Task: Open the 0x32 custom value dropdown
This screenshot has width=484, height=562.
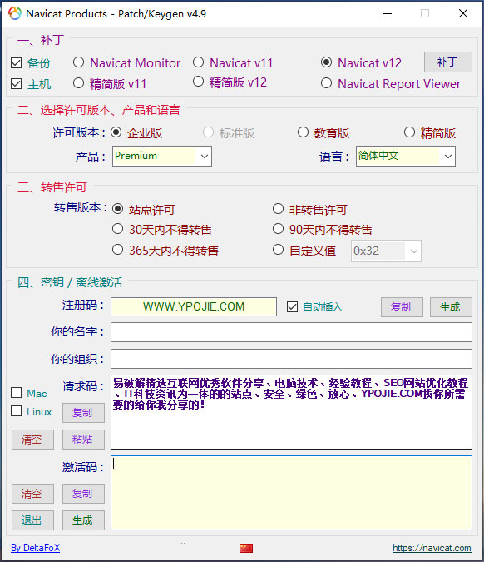Action: pyautogui.click(x=386, y=251)
